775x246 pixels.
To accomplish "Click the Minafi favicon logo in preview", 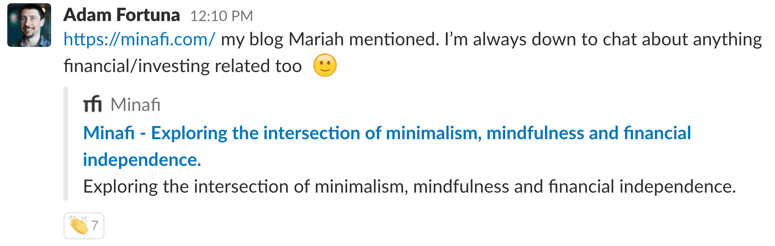I will coord(93,104).
